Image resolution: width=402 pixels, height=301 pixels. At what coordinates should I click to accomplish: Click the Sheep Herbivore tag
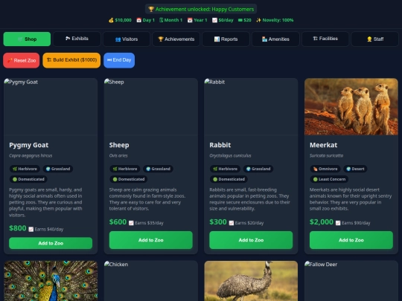click(125, 169)
